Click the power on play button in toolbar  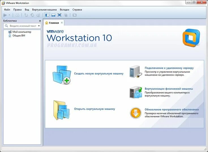pyautogui.click(x=5, y=15)
